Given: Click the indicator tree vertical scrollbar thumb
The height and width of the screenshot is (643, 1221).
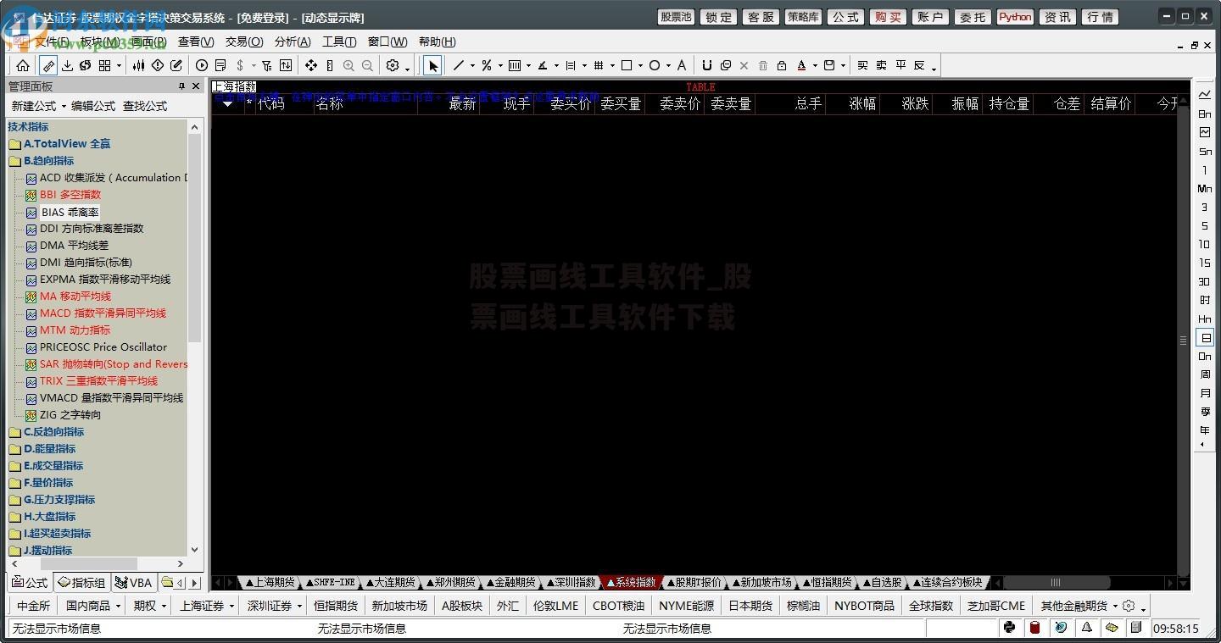Looking at the screenshot, I should click(195, 237).
